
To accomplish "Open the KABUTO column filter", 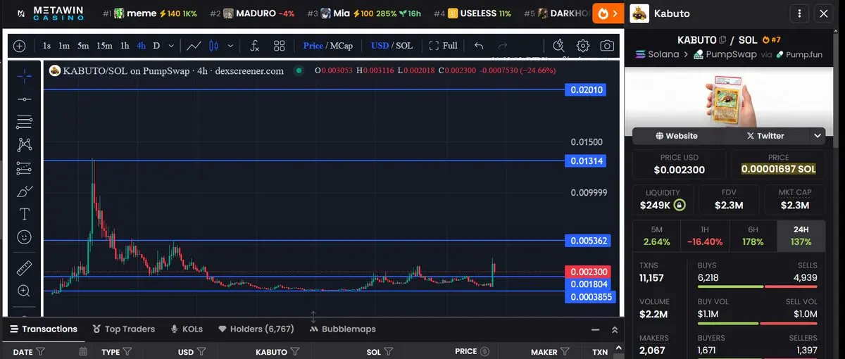I will [295, 351].
